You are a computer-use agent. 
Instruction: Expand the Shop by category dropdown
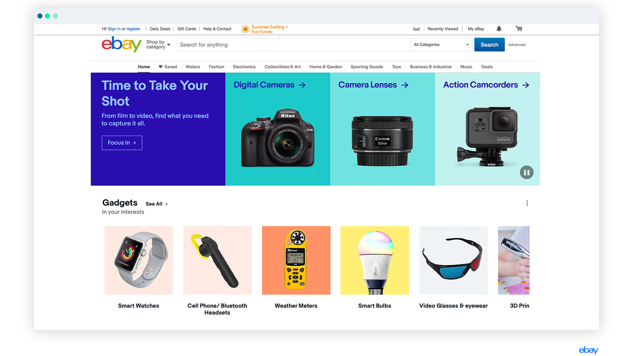click(158, 45)
